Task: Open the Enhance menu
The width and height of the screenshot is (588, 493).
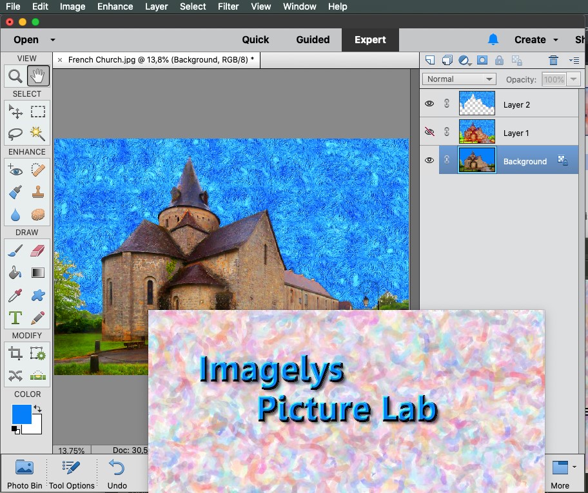Action: pyautogui.click(x=115, y=6)
